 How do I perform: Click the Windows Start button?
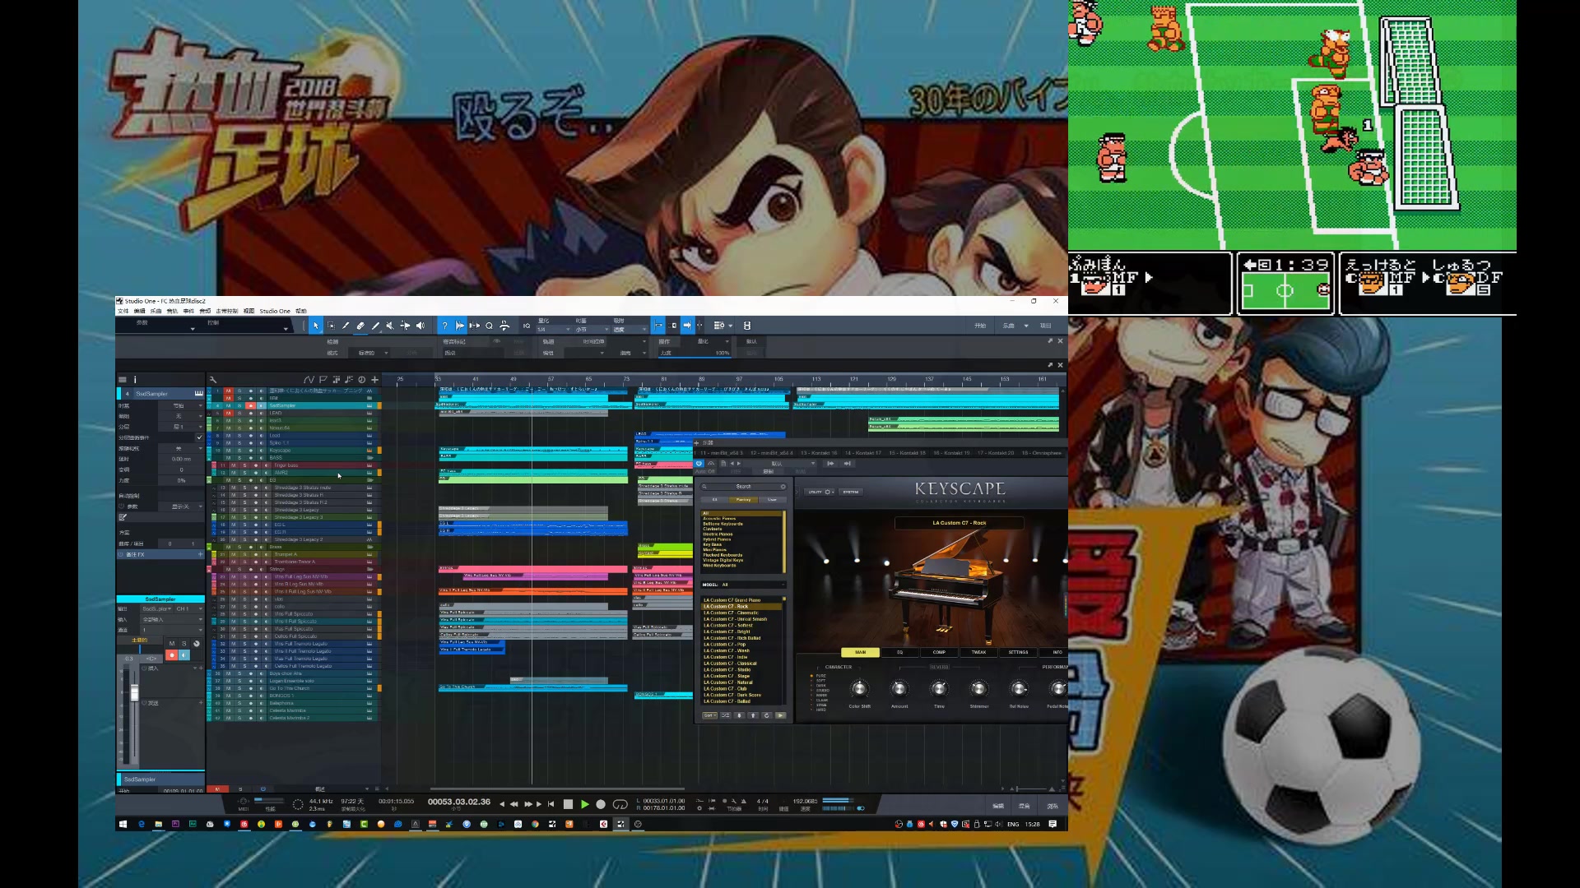(123, 824)
